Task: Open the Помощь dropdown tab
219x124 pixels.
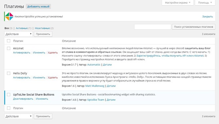Action: click(x=205, y=3)
